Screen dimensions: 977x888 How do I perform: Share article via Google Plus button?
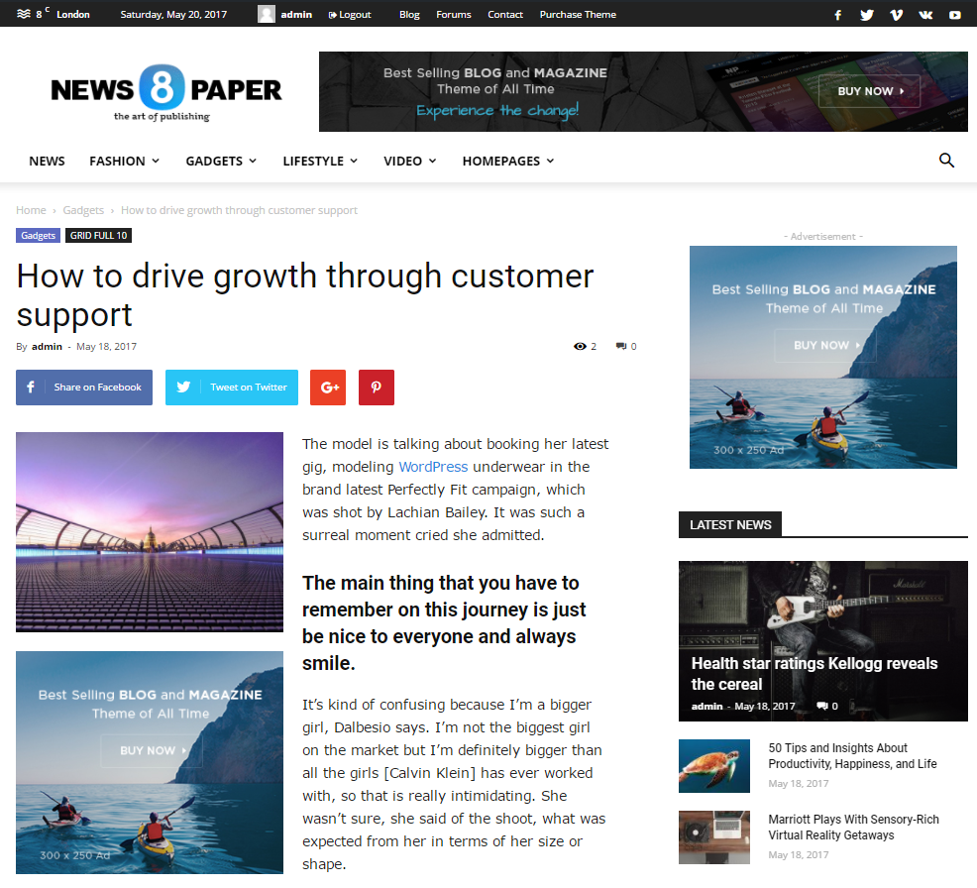coord(328,387)
